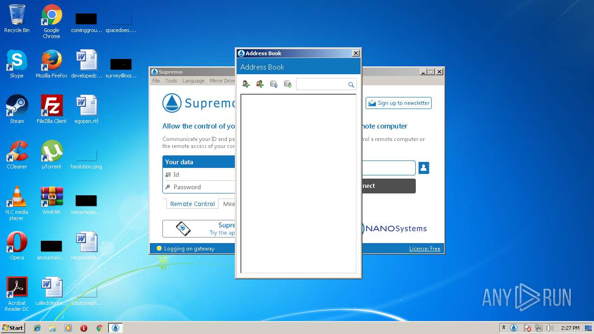Viewport: 594px width, 334px height.
Task: Click the Supremo taskbar button
Action: (116, 328)
